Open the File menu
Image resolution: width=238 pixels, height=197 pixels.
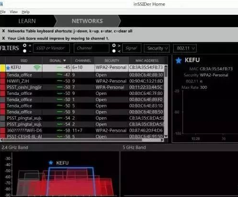pyautogui.click(x=3, y=12)
